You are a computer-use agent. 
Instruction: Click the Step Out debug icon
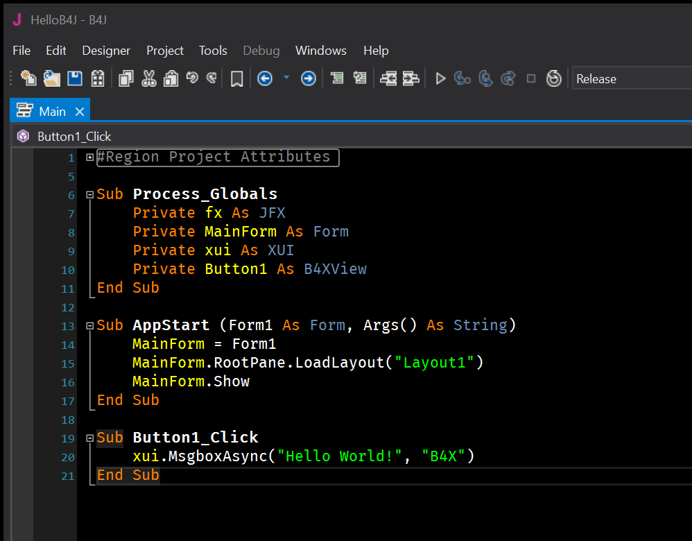(x=508, y=78)
